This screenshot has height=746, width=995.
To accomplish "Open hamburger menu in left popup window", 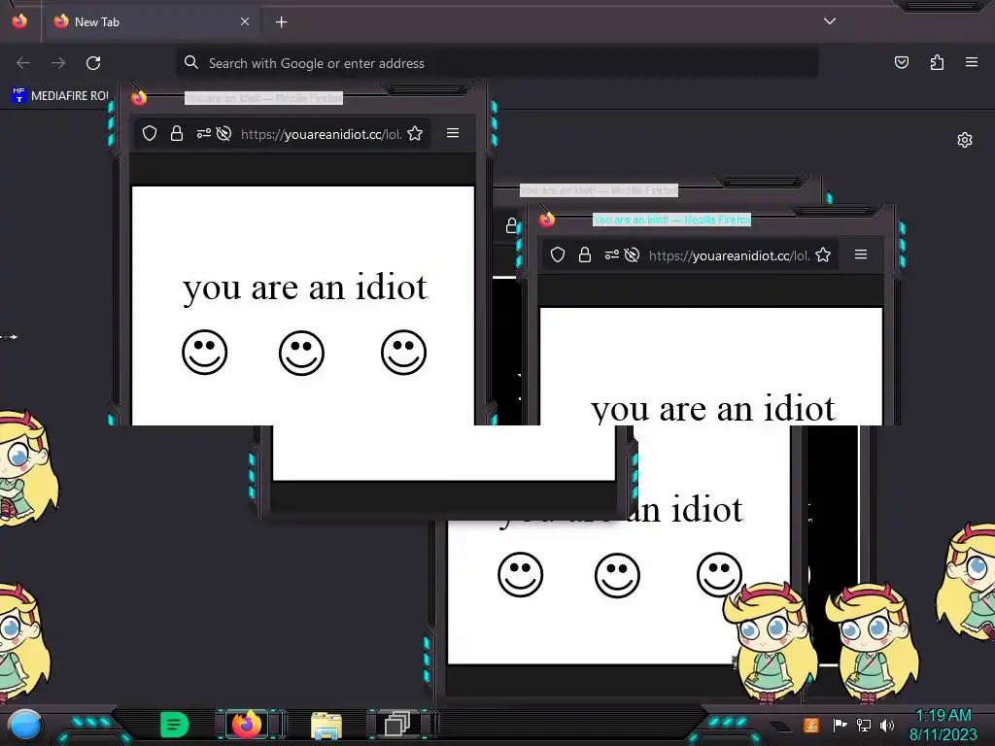I will (x=453, y=132).
